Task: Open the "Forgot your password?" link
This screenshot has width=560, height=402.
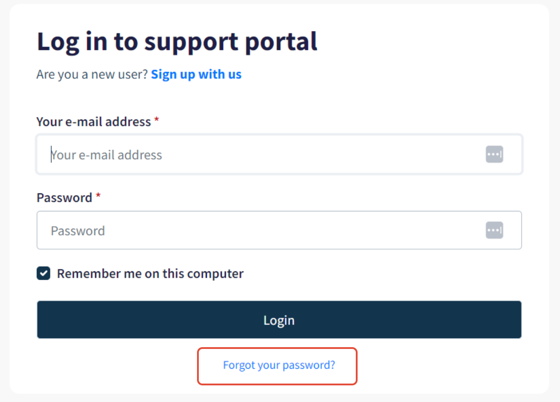Action: pyautogui.click(x=279, y=365)
